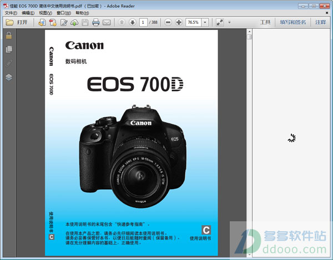Zoom out with minus button

(168, 22)
